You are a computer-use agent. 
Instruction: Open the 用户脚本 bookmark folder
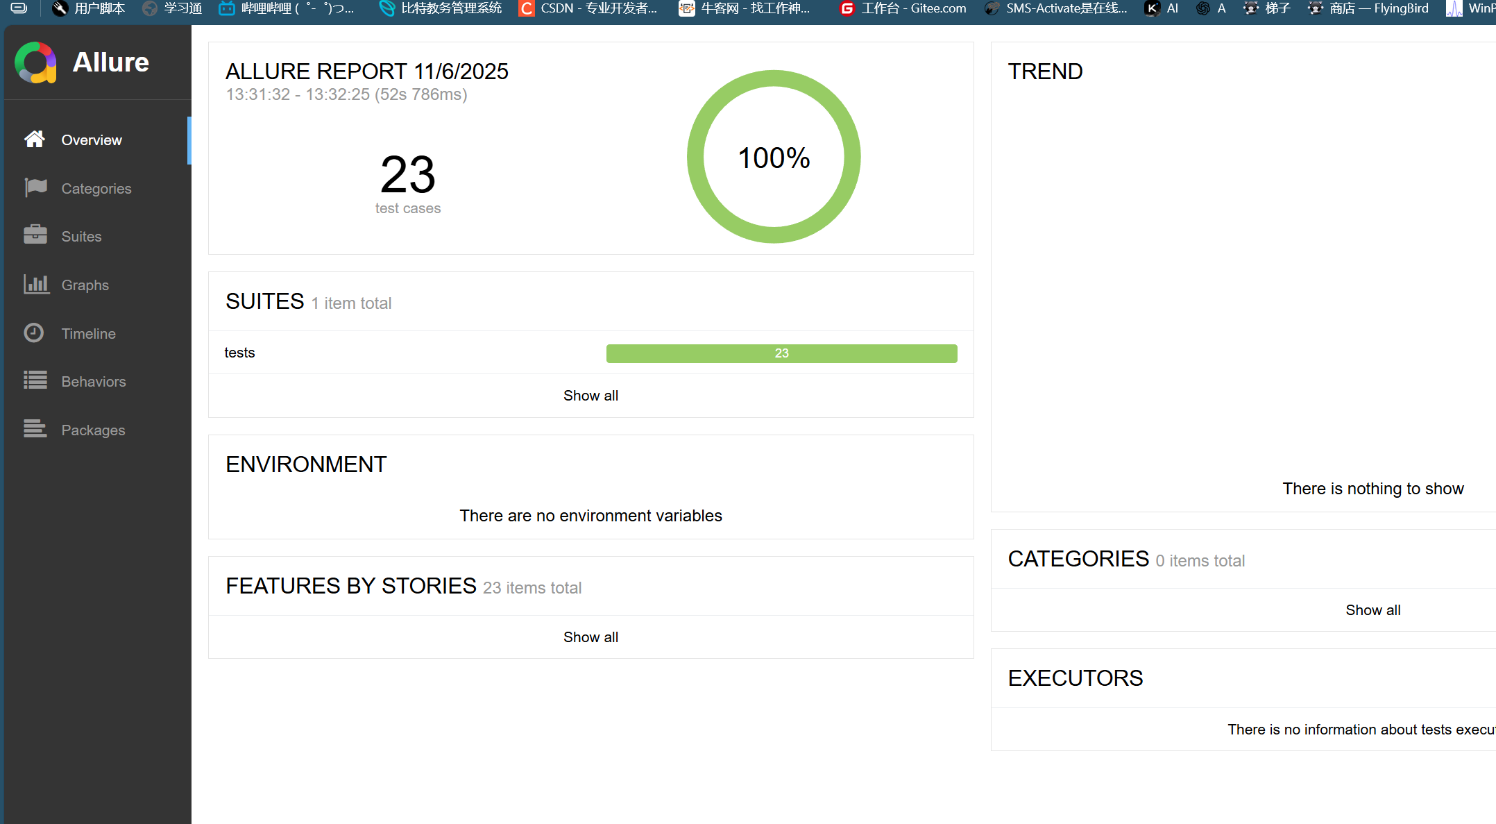[x=89, y=8]
